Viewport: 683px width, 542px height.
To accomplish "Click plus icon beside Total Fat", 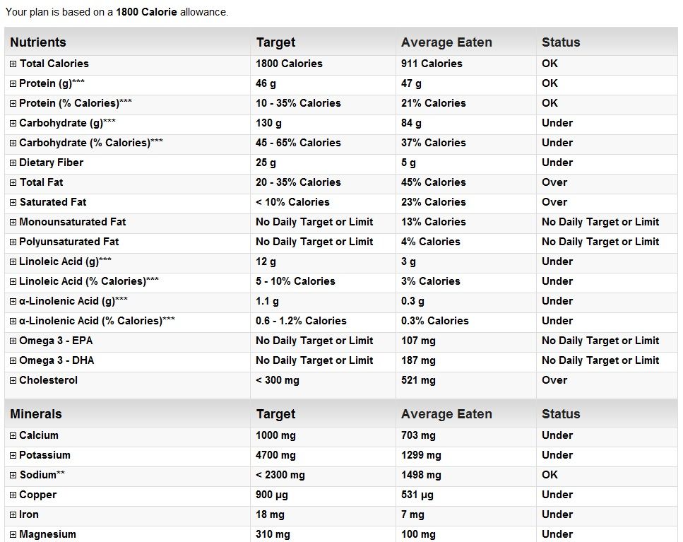I will pos(13,183).
